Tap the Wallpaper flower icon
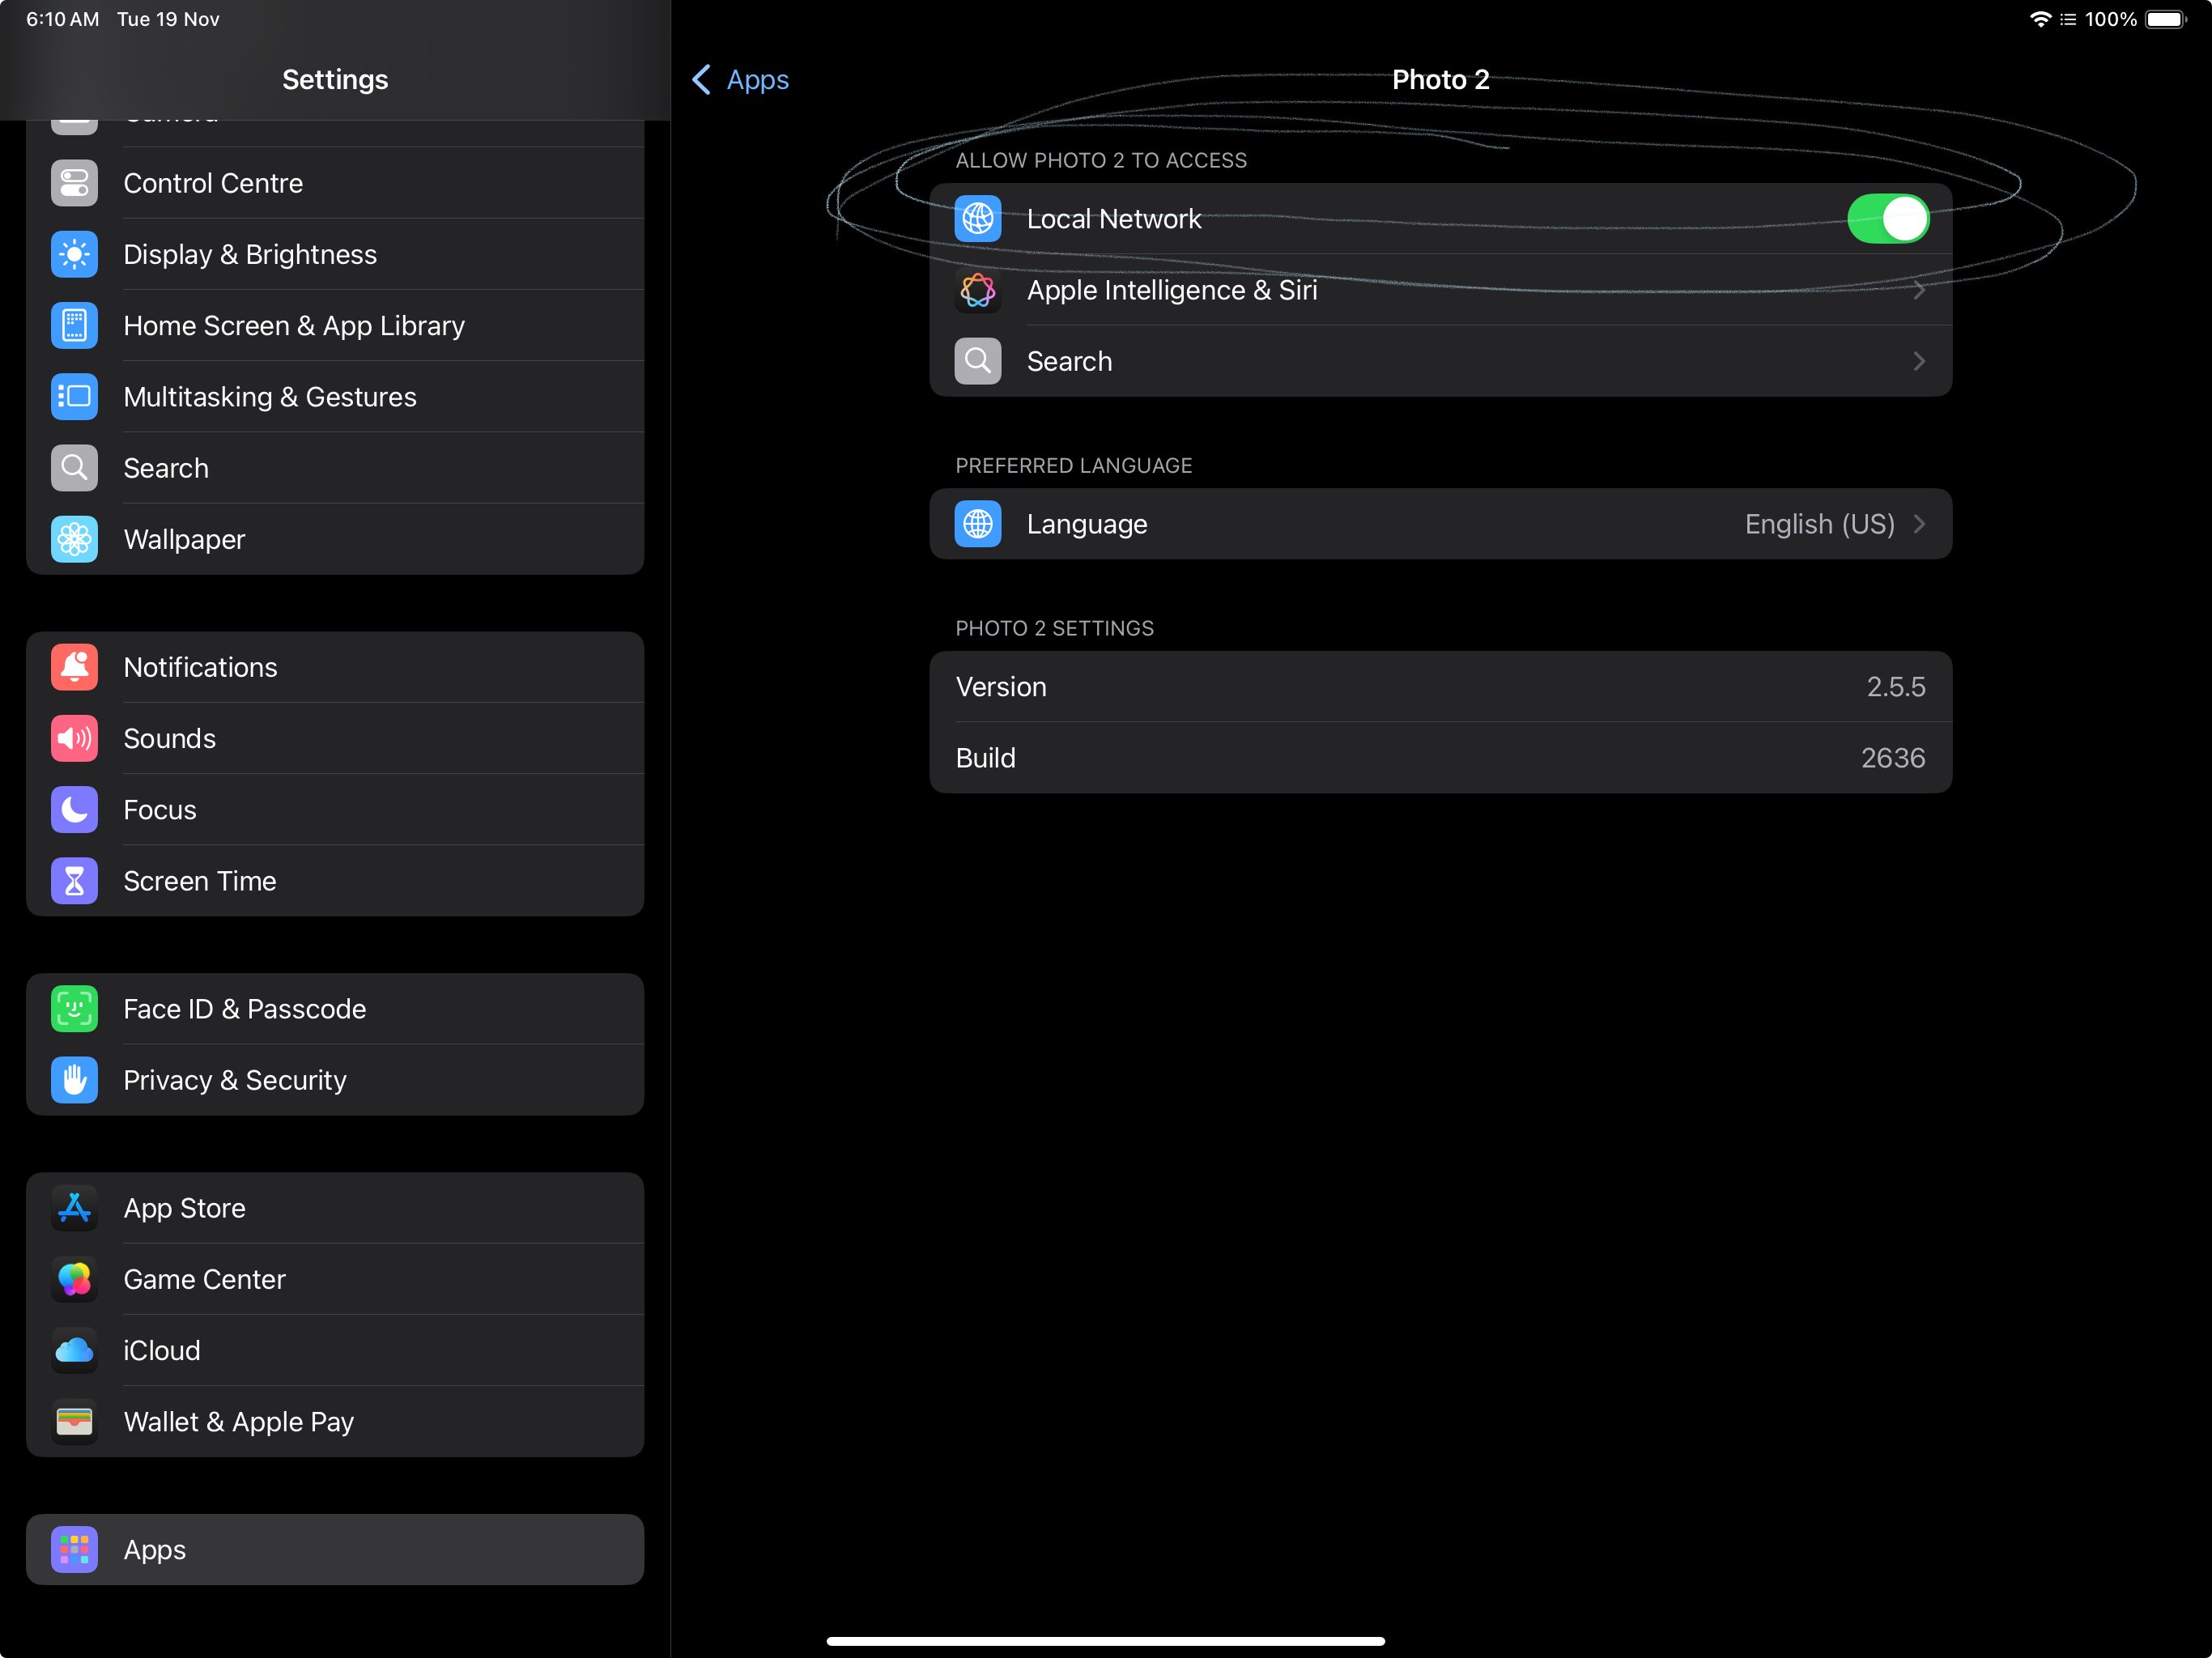The image size is (2212, 1658). click(74, 539)
